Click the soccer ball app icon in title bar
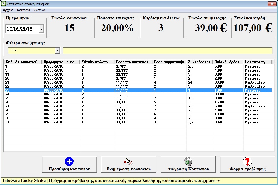The width and height of the screenshot is (278, 185). [x=3, y=4]
